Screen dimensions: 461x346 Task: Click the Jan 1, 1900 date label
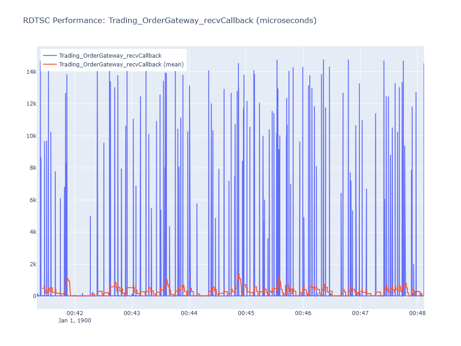pos(75,321)
